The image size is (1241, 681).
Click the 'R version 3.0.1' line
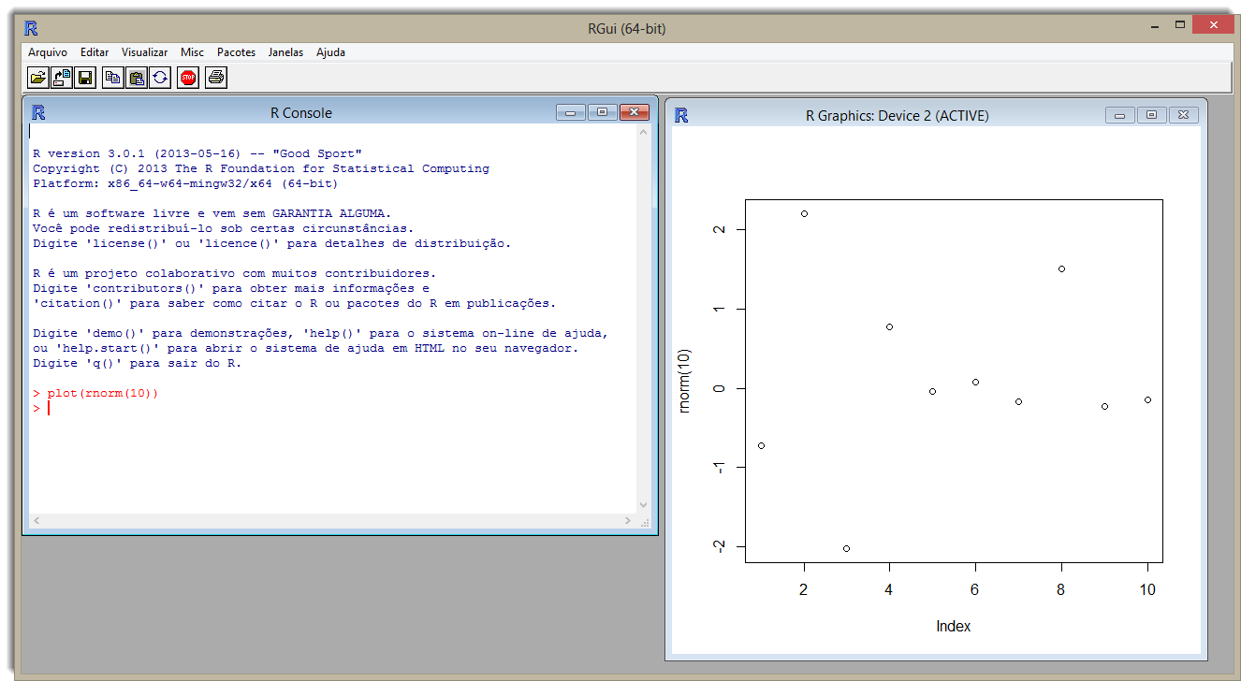[197, 153]
